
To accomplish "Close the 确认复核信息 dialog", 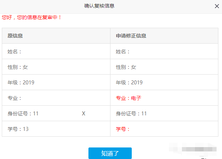I will coord(216,6).
